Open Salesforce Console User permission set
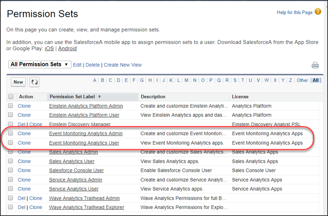The height and width of the screenshot is (216, 328). point(76,170)
